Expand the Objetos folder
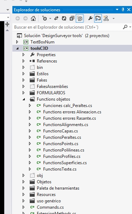Image resolution: width=132 pixels, height=214 pixels. [x=23, y=182]
